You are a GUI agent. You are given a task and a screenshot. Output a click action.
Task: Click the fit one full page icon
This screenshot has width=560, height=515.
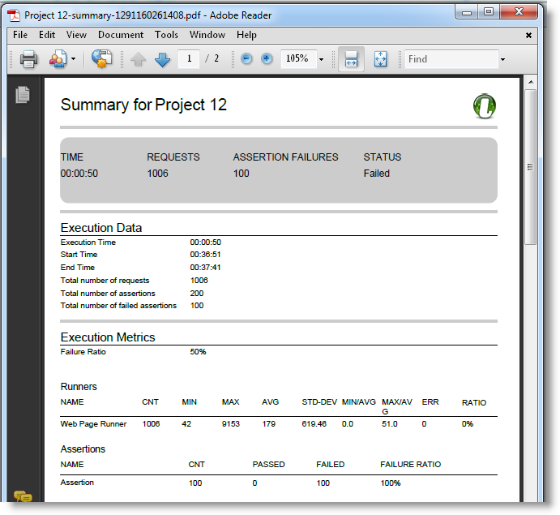point(380,59)
